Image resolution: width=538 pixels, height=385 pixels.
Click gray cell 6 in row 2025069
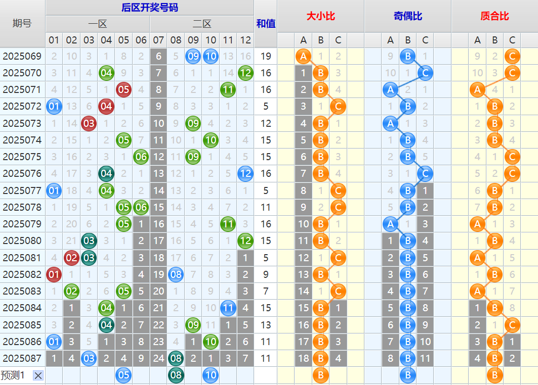158,56
